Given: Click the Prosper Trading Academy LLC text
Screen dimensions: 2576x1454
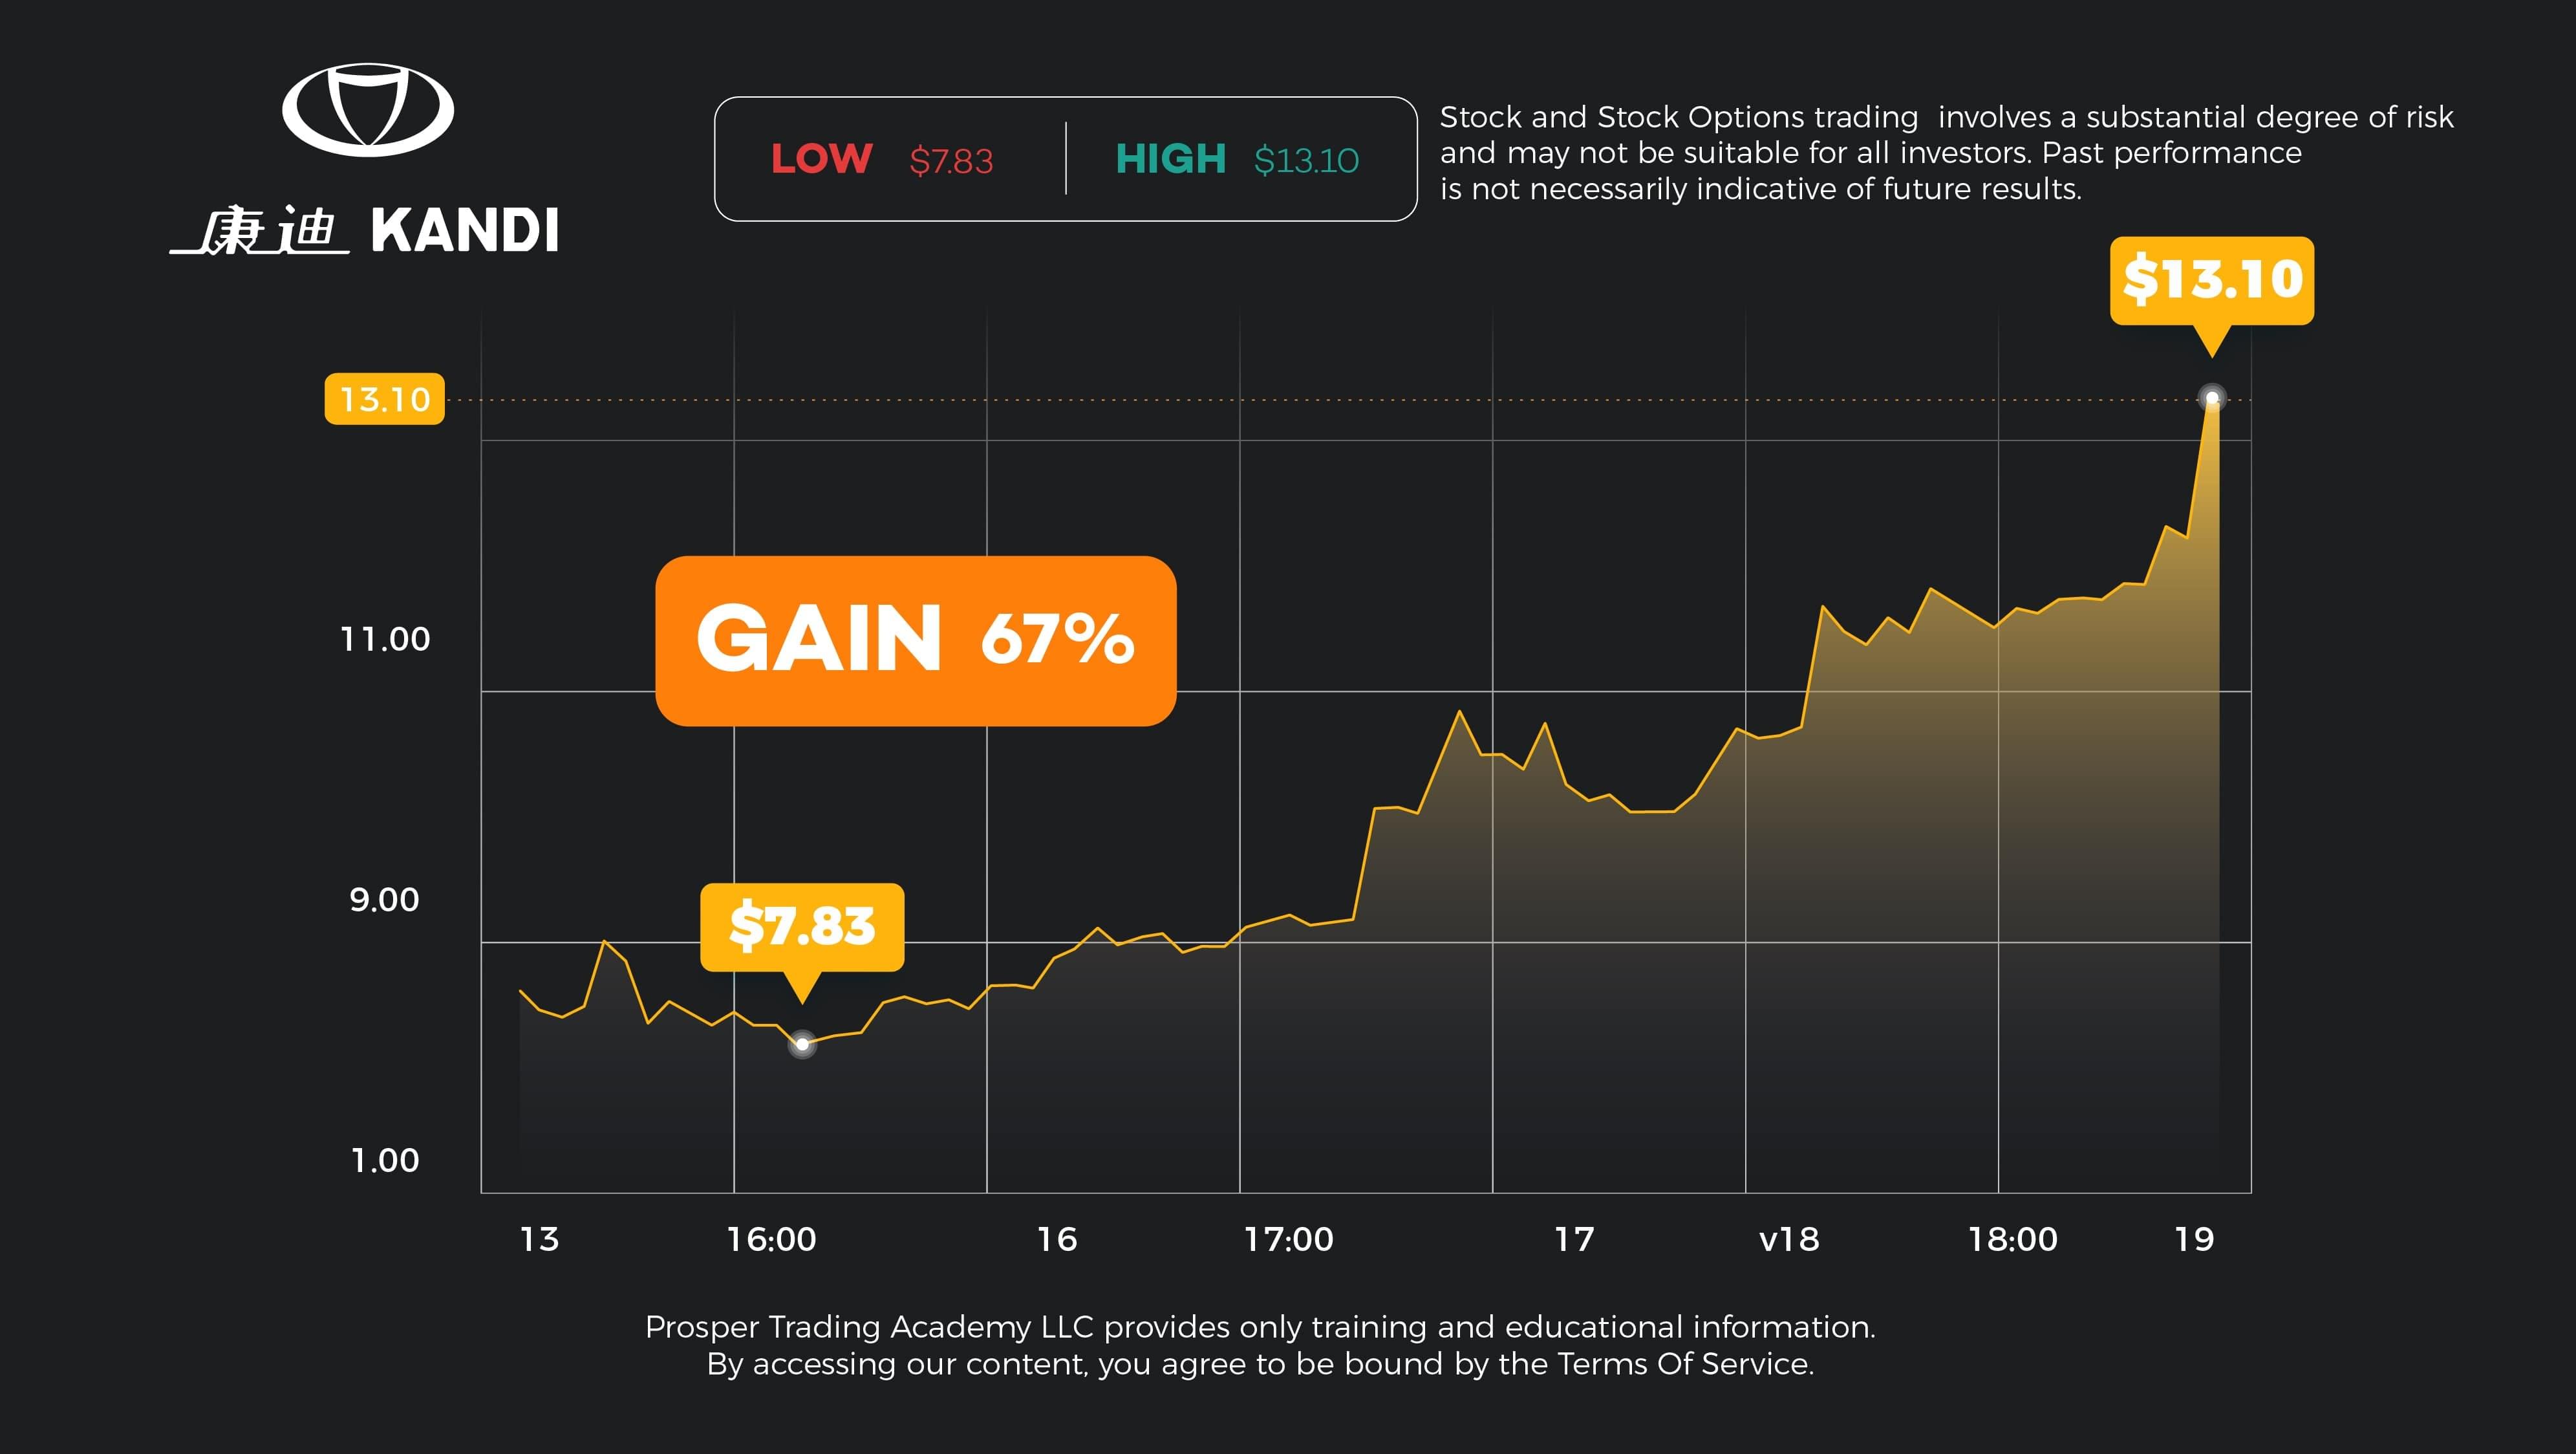Looking at the screenshot, I should (x=870, y=1327).
